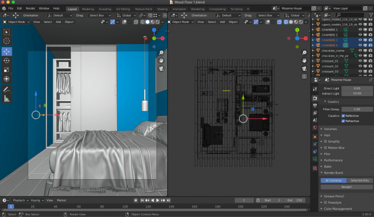Switch to the Shading workspace tab
Image resolution: width=374 pixels, height=217 pixels.
click(162, 9)
